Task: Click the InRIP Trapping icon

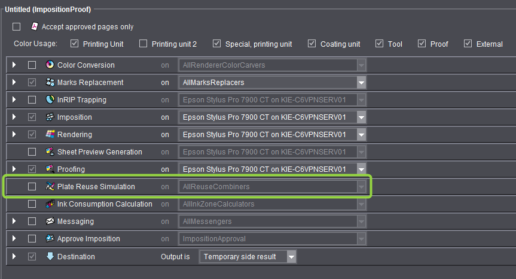Action: (50, 100)
